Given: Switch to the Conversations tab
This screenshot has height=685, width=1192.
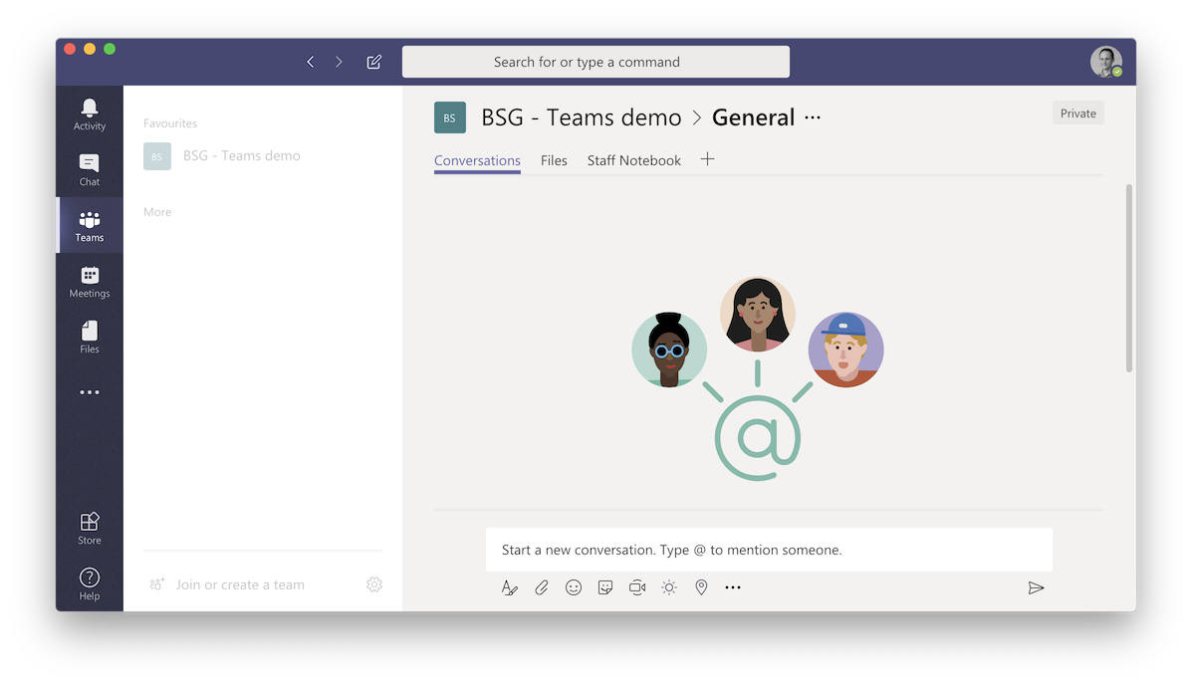Looking at the screenshot, I should (477, 160).
